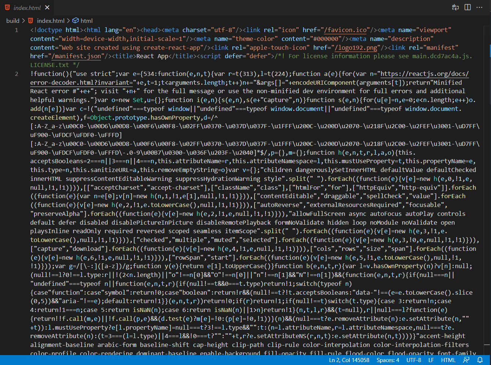491x365 pixels.
Task: Open the More Actions ellipsis menu
Action: pos(479,7)
